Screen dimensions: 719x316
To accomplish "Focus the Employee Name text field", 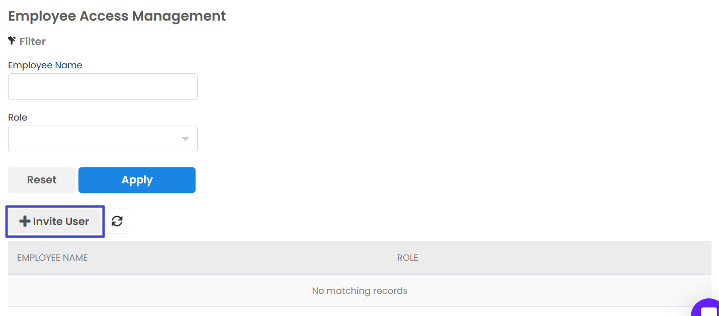I will pos(103,87).
